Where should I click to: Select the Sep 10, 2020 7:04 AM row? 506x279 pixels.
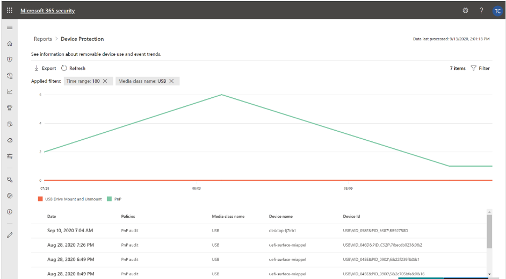tap(259, 231)
